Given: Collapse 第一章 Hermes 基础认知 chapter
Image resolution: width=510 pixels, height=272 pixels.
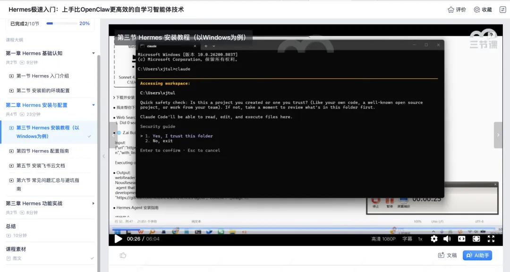Looking at the screenshot, I should pos(93,53).
